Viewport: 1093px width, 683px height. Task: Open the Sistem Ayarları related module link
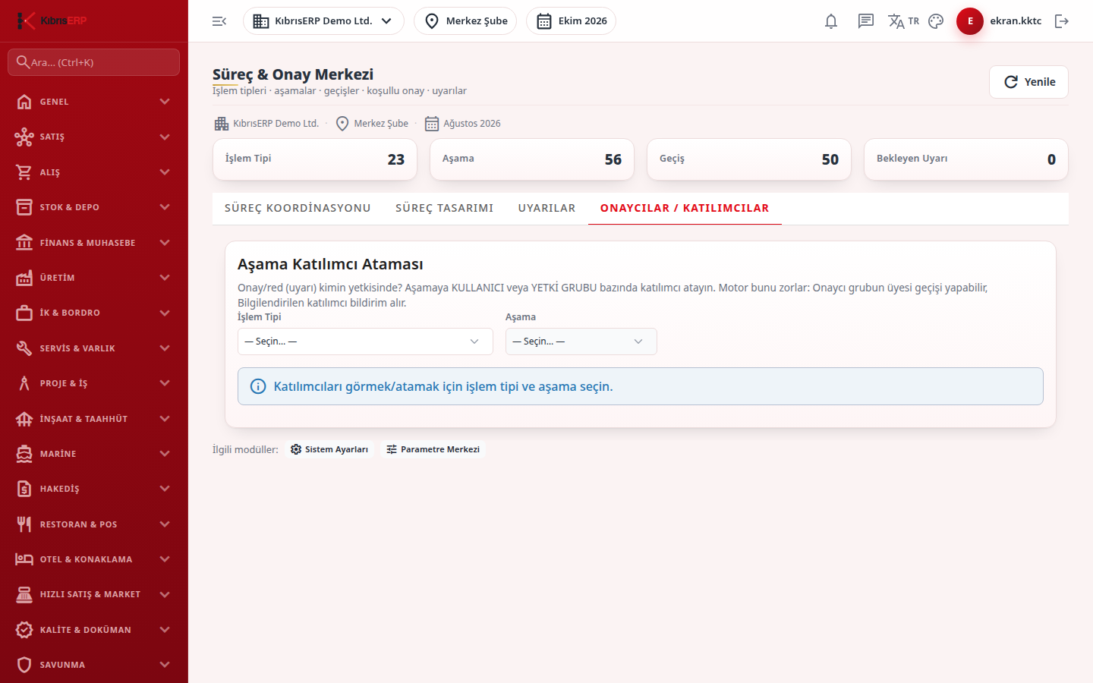click(x=329, y=449)
